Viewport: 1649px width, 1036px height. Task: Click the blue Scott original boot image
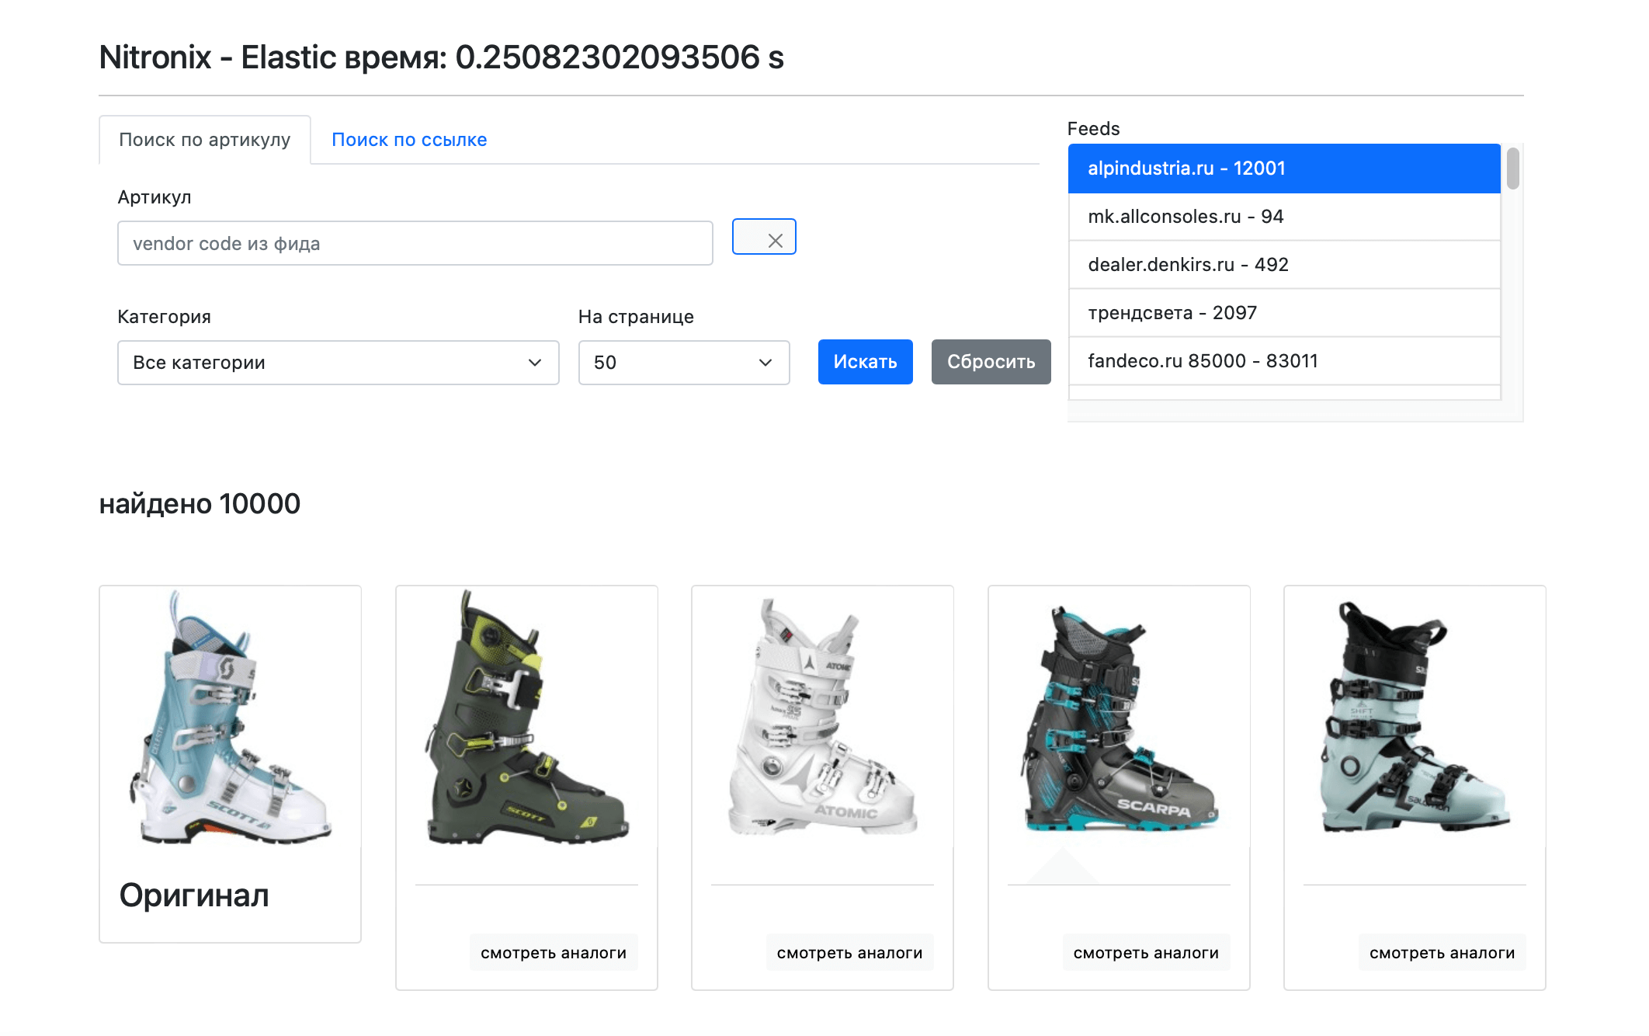231,717
